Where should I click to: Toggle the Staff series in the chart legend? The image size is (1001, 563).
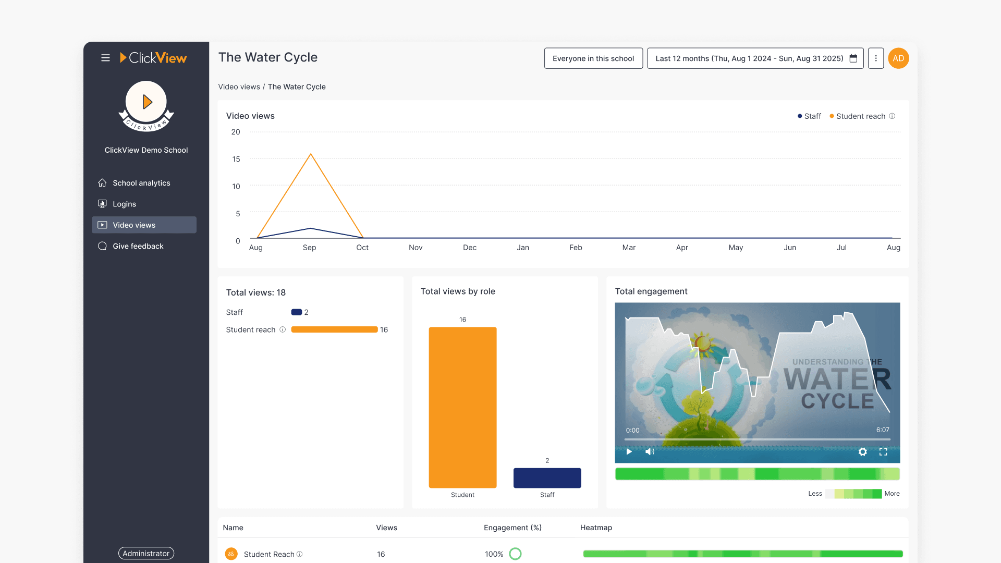pyautogui.click(x=809, y=116)
